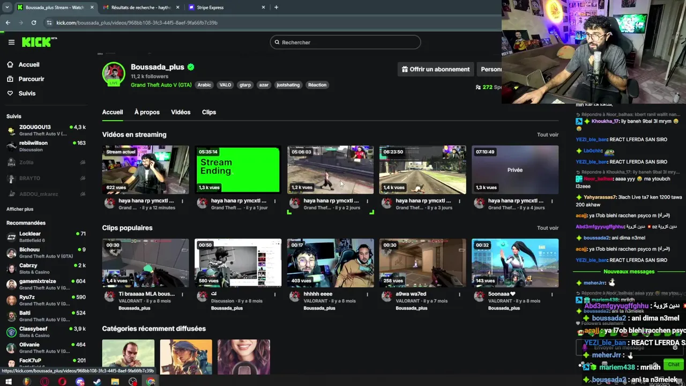Open options menu for 07:10:49 private video
The height and width of the screenshot is (386, 686).
[552, 201]
